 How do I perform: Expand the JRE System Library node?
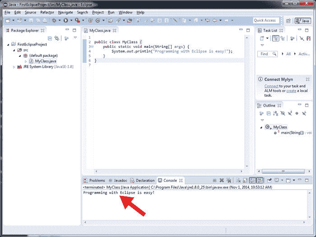click(x=14, y=67)
